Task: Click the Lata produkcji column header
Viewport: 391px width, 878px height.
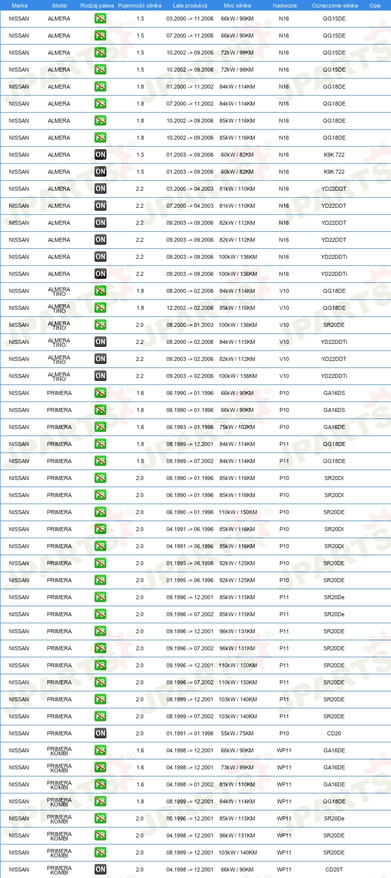Action: point(190,6)
